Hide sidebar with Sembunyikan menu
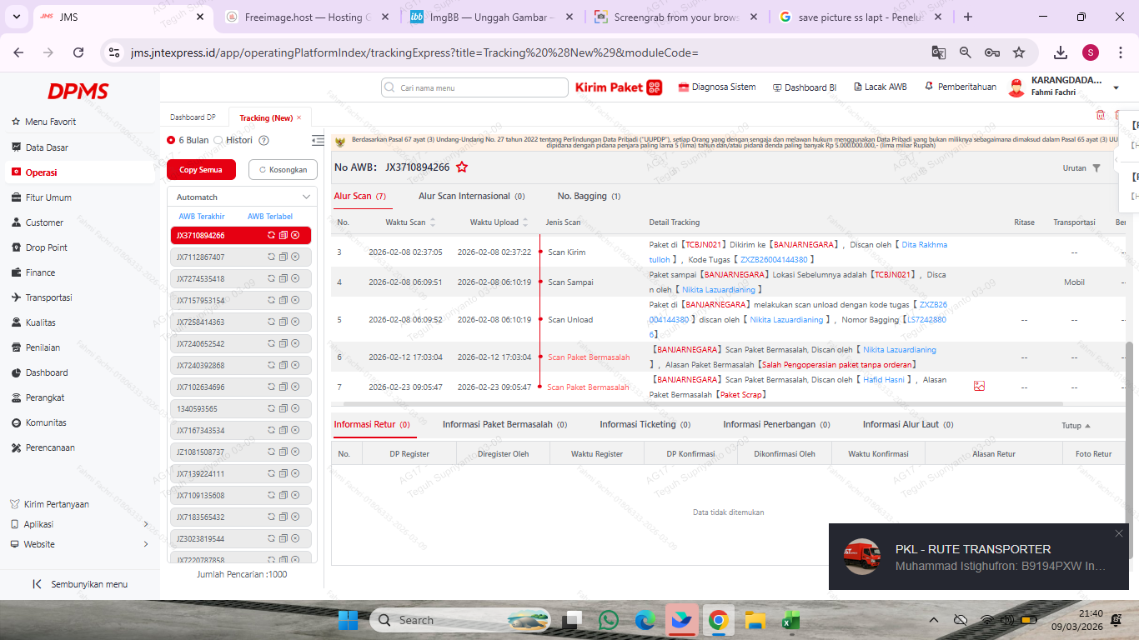This screenshot has width=1139, height=640. tap(81, 584)
